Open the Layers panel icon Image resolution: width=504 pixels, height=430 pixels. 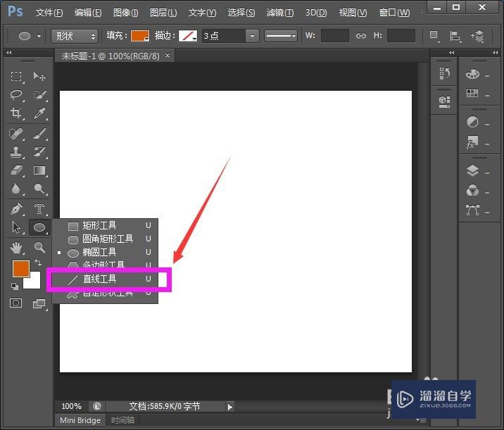click(472, 170)
